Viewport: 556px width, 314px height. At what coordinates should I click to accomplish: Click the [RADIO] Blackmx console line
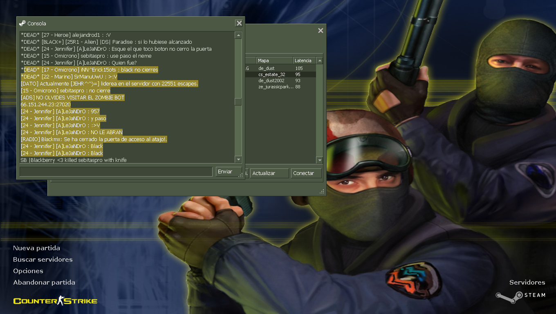click(x=94, y=139)
